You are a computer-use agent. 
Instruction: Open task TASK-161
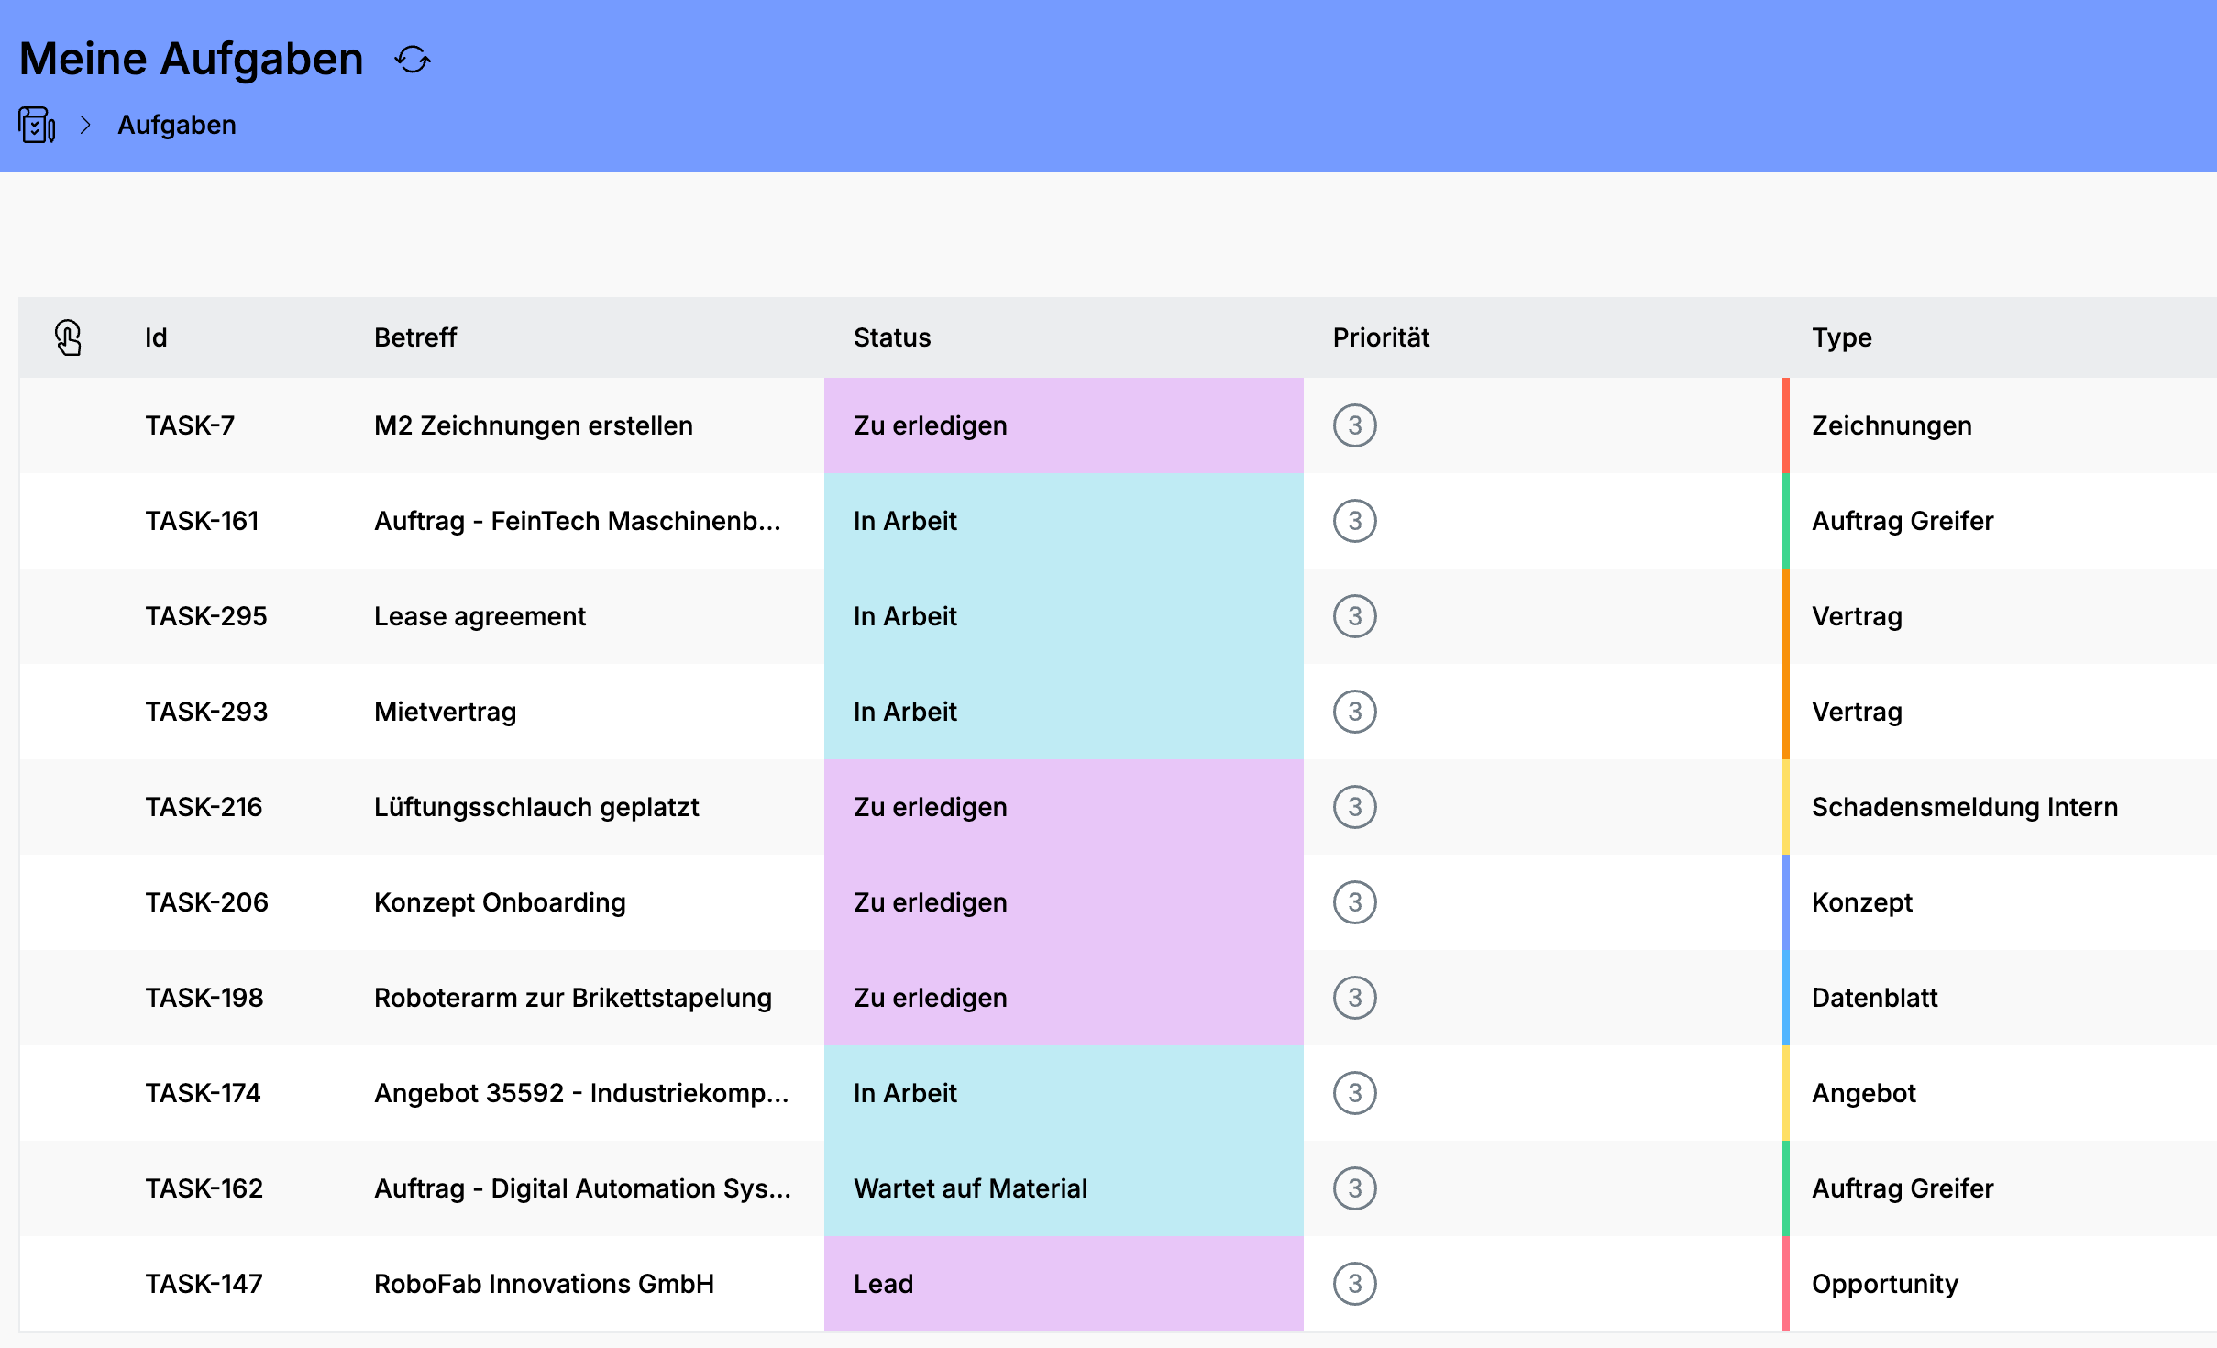202,521
